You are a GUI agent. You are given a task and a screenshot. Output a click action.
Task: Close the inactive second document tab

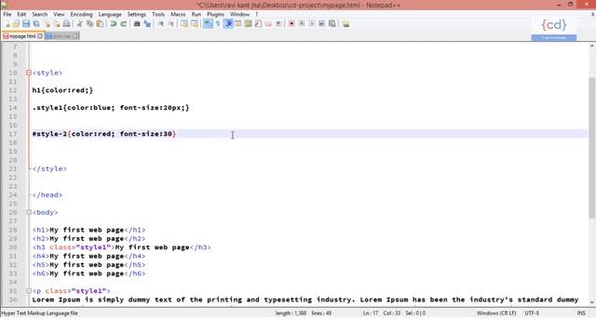coord(74,36)
